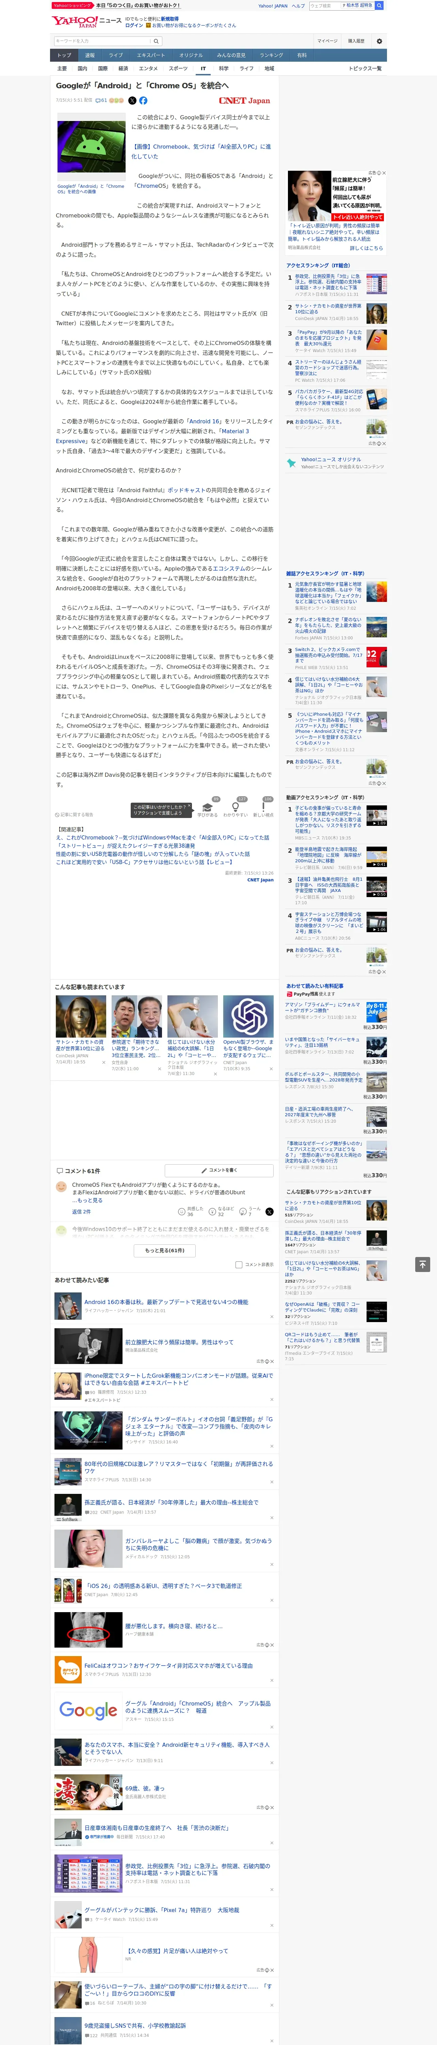Click コメントを書く button
Image resolution: width=437 pixels, height=2045 pixels.
click(x=220, y=1170)
